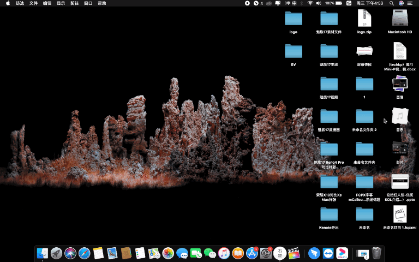Click the Spotlight search magnifier

[392, 3]
